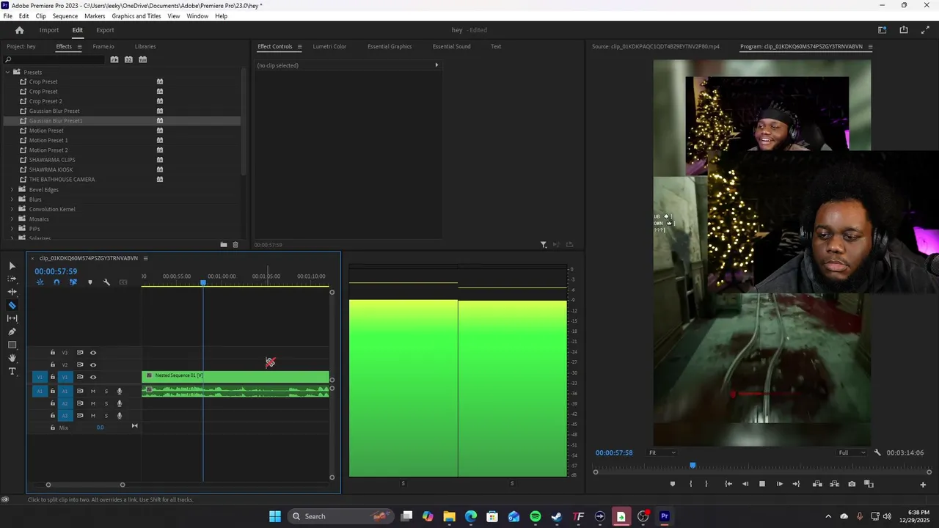Open the Graphics and Titles menu

point(136,16)
